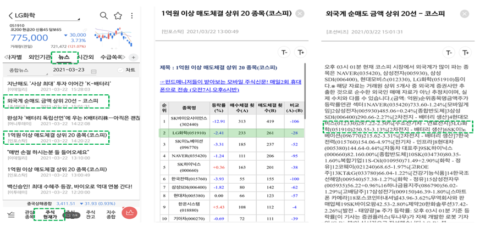Click the 종목명 column header
The height and width of the screenshot is (227, 480).
[188, 107]
